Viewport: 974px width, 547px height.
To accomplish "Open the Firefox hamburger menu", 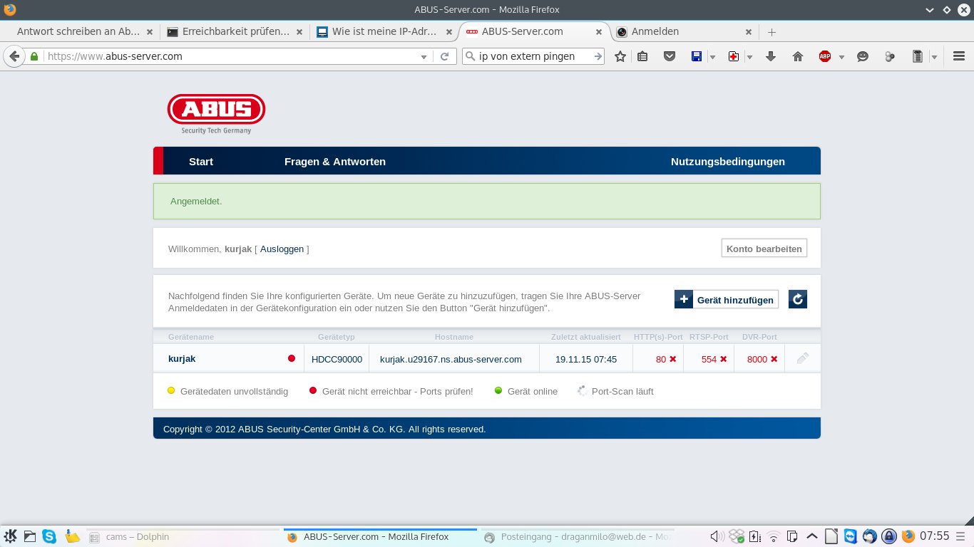I will (958, 56).
